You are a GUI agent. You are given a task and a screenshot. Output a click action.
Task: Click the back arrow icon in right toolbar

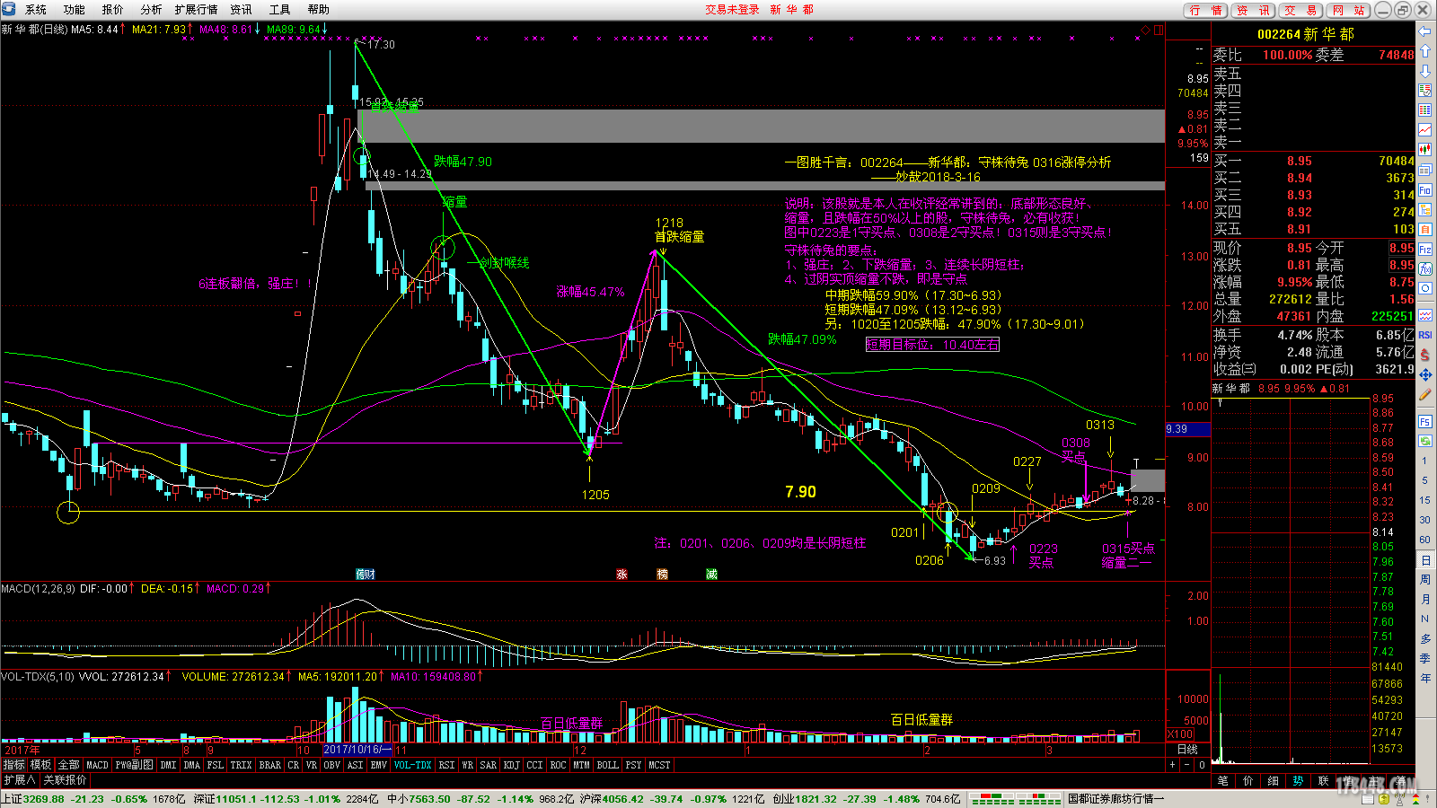[x=1425, y=31]
